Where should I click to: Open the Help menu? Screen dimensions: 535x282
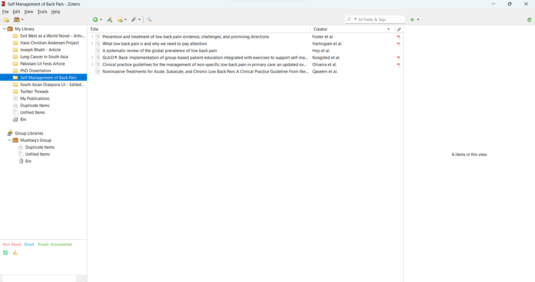pyautogui.click(x=55, y=12)
